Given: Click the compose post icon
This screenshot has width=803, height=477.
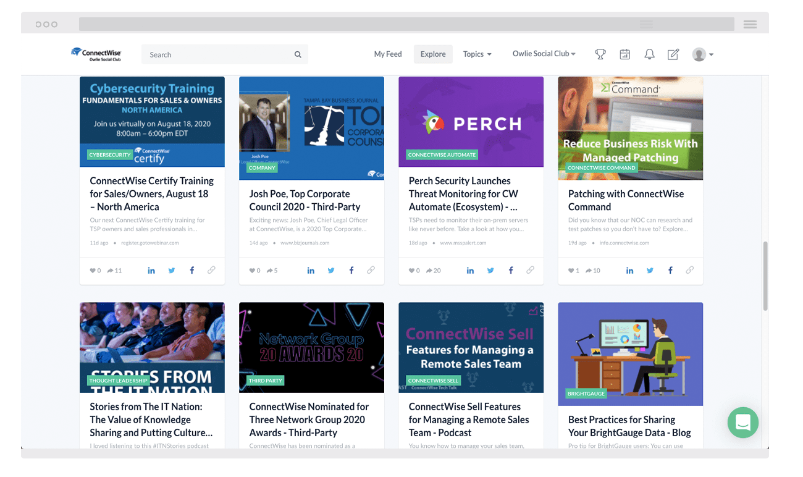Looking at the screenshot, I should [x=673, y=54].
